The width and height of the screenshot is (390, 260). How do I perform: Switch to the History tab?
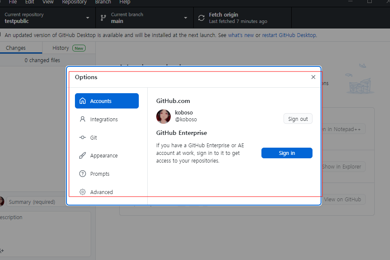pos(69,48)
